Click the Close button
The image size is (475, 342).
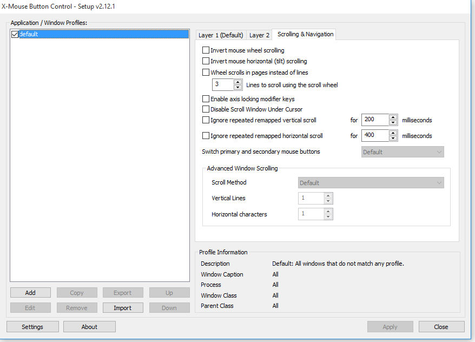tap(441, 327)
